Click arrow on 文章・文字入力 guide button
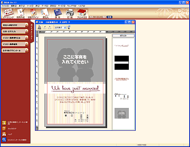 coord(27,31)
